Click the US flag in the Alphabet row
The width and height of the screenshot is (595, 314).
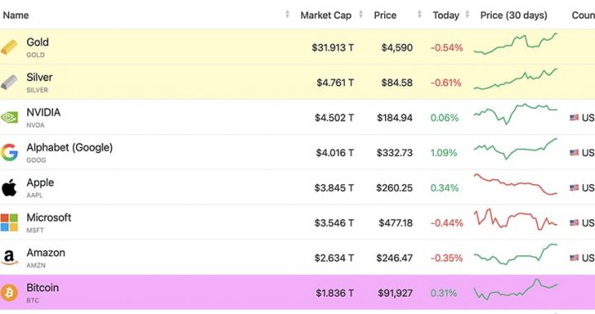574,152
